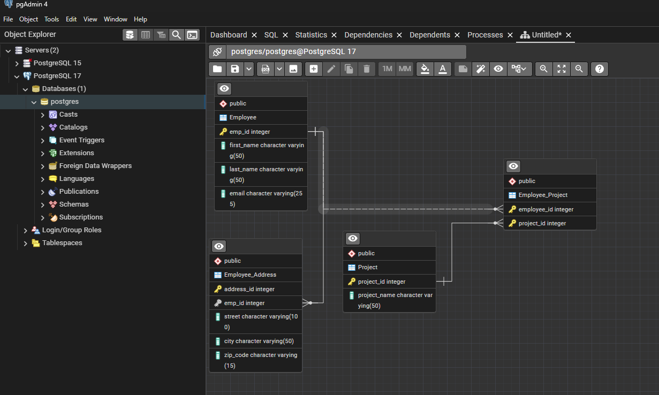Click the Add table plus icon

314,69
